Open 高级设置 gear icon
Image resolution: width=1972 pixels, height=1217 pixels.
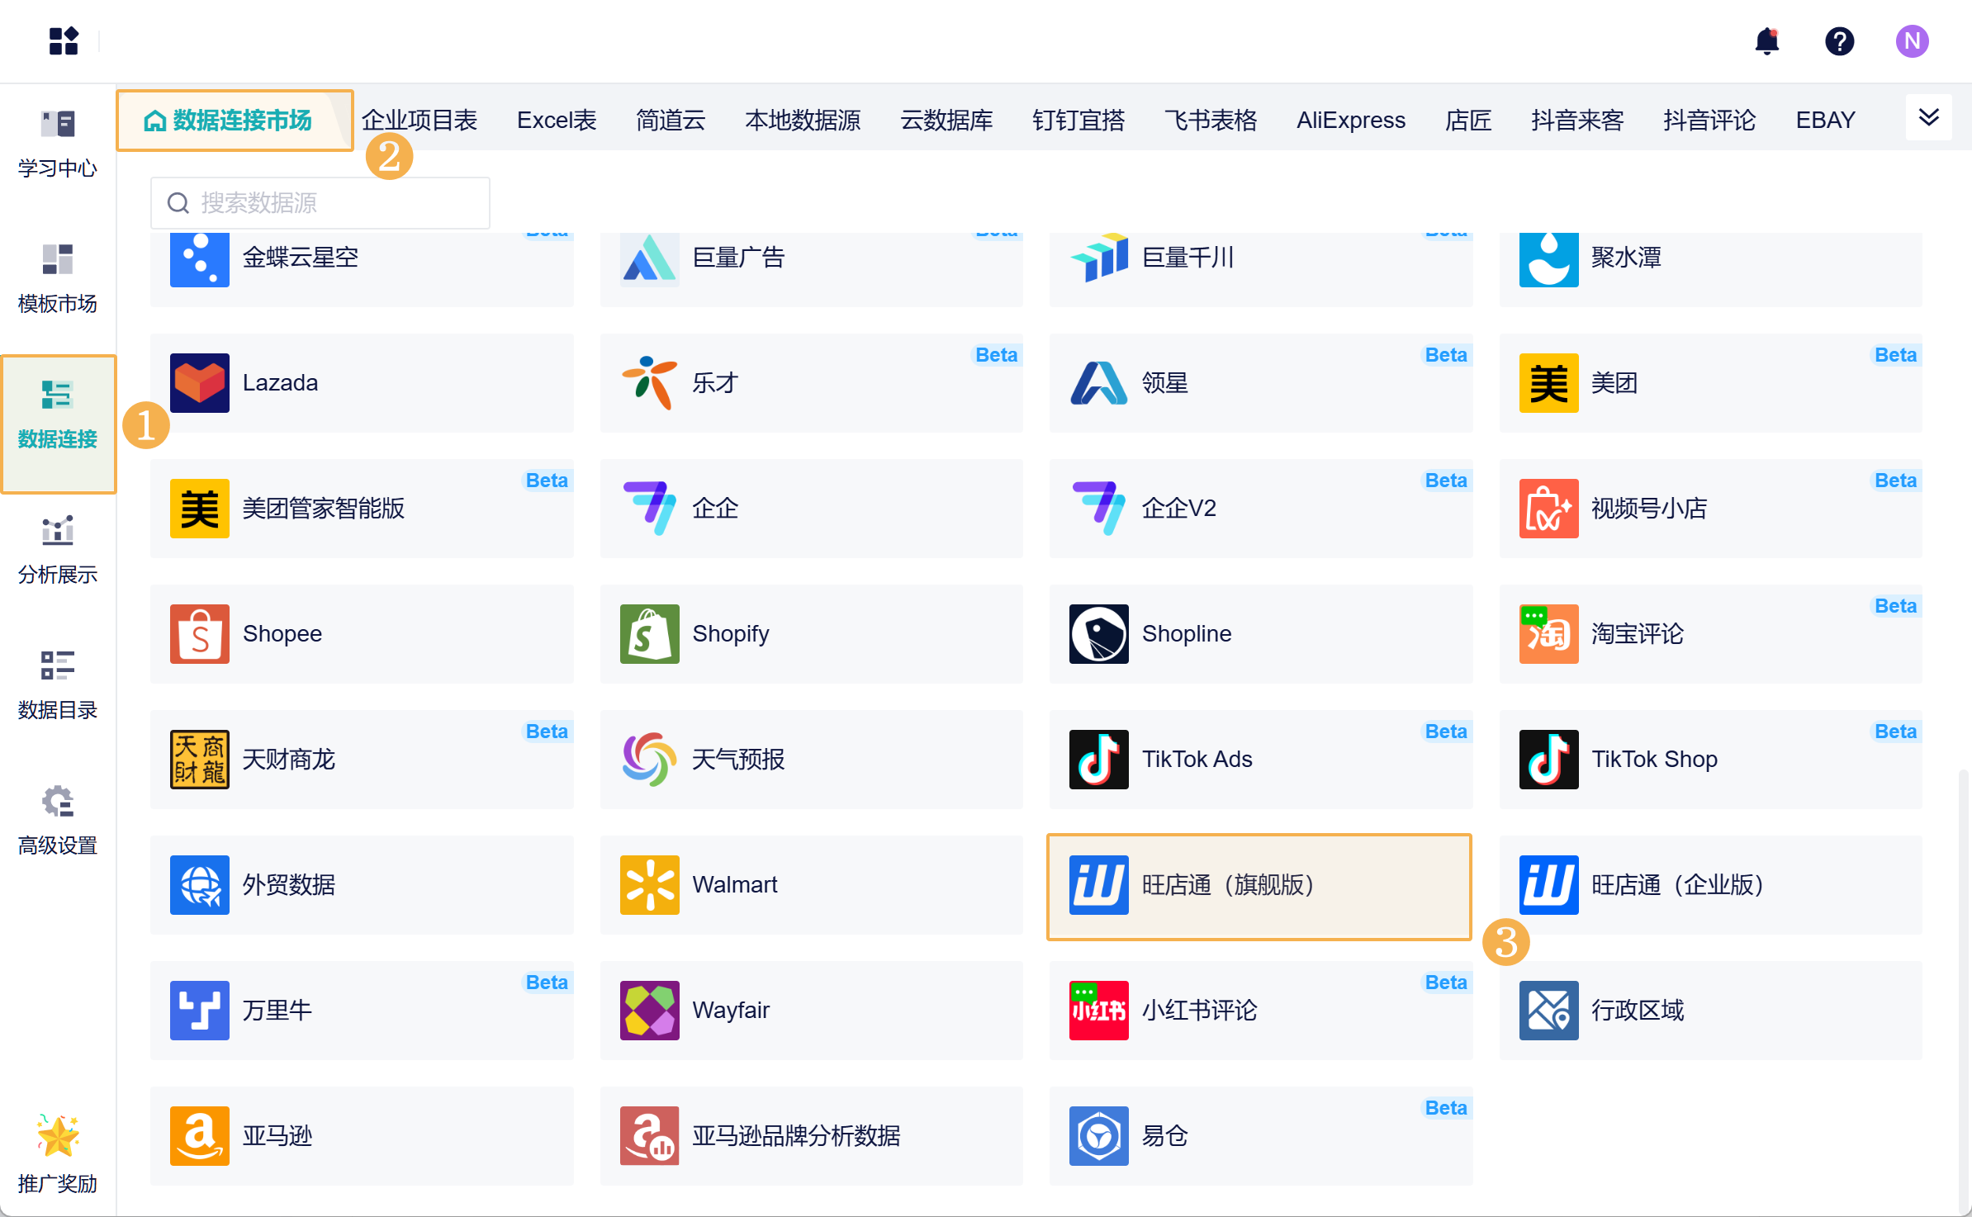click(x=58, y=803)
